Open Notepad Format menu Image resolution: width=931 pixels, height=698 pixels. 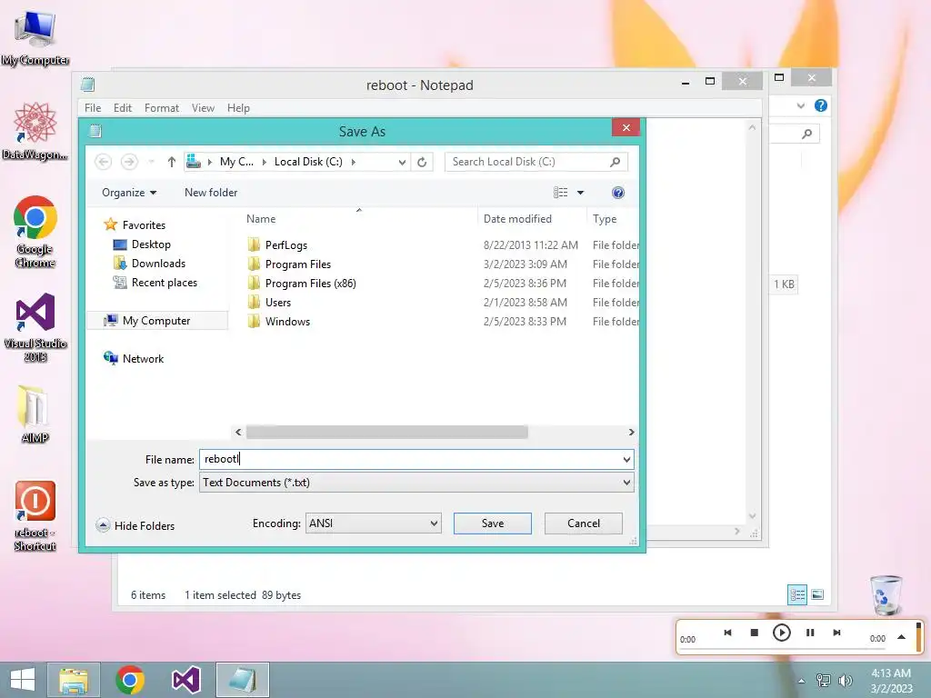162,108
